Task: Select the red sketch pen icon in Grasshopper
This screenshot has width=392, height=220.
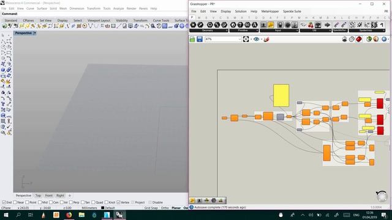Action: [266, 39]
